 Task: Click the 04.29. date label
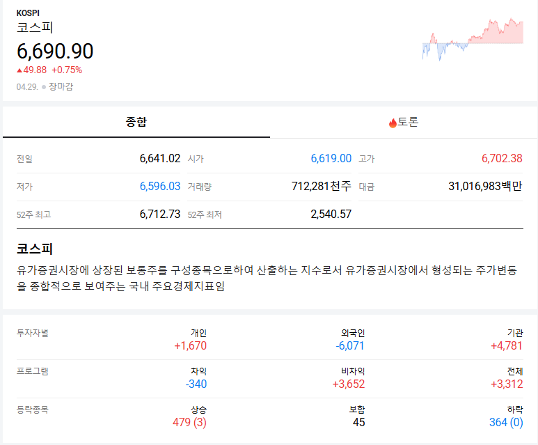(x=27, y=87)
